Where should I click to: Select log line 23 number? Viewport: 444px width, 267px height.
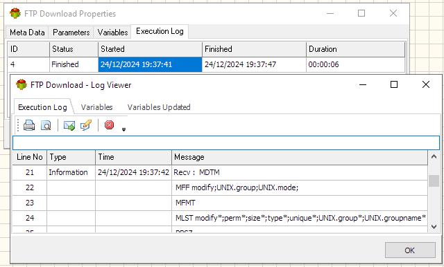point(29,203)
